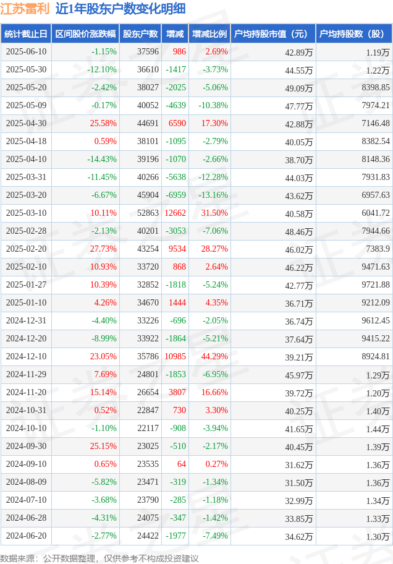Select the 2024-06-20 date cell
393x564 pixels.
pyautogui.click(x=26, y=536)
